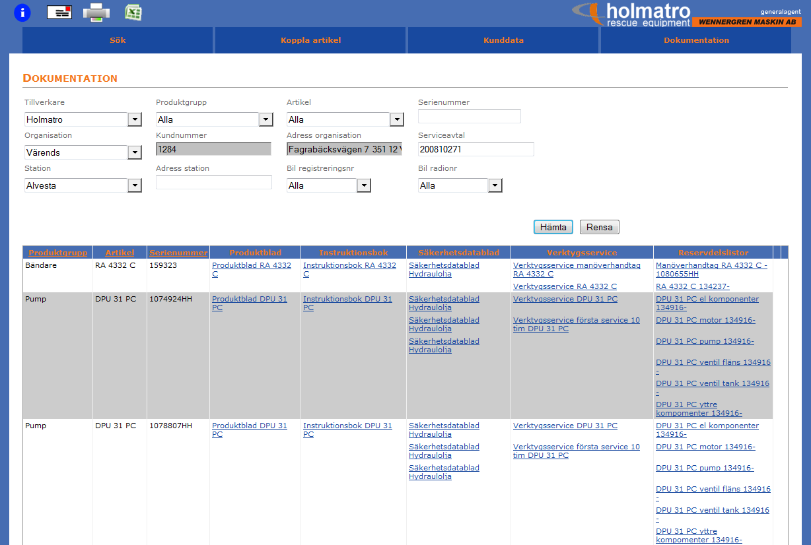Viewport: 811px width, 545px height.
Task: Click the Serviceavtal field with 200810271
Action: [476, 149]
